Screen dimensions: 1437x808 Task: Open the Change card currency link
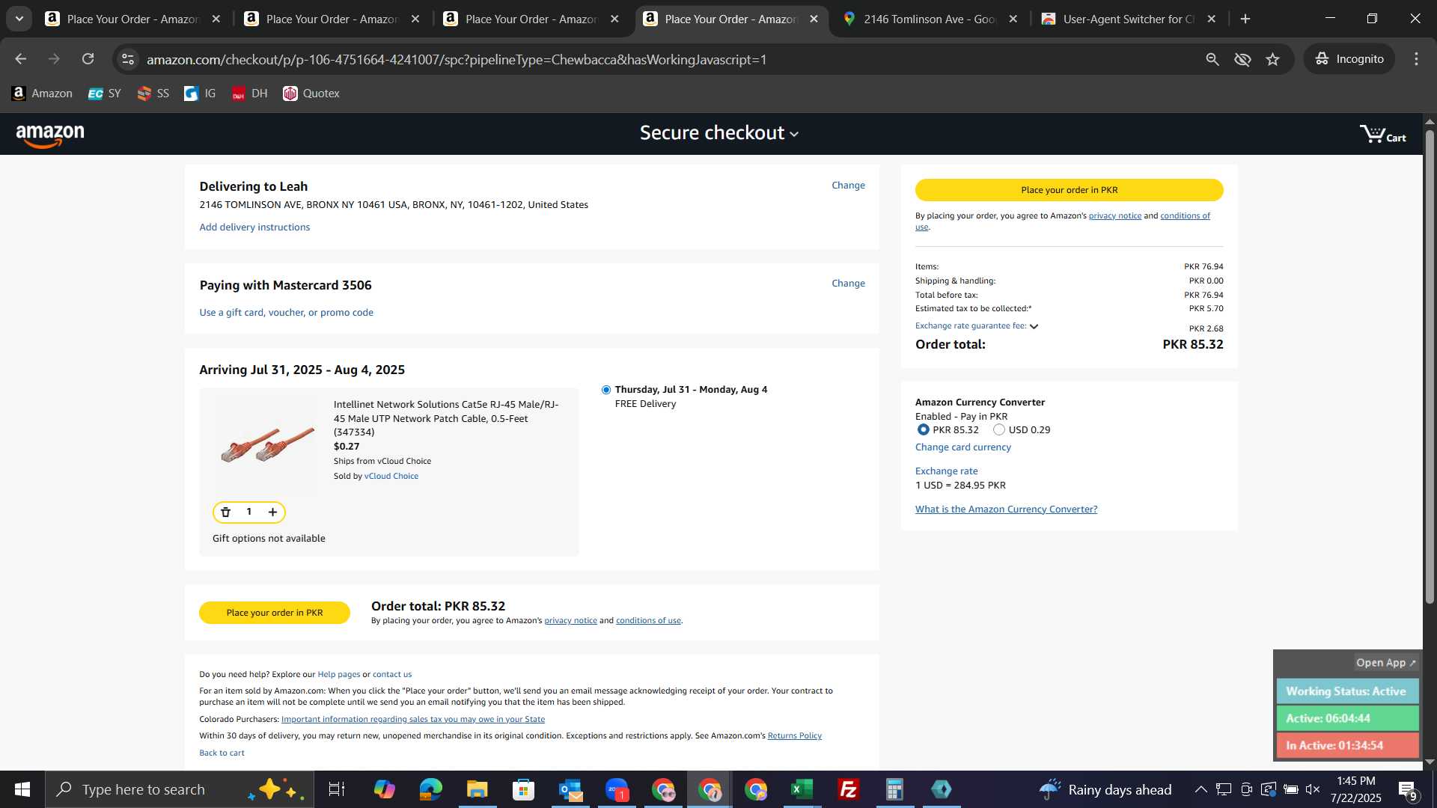click(962, 447)
